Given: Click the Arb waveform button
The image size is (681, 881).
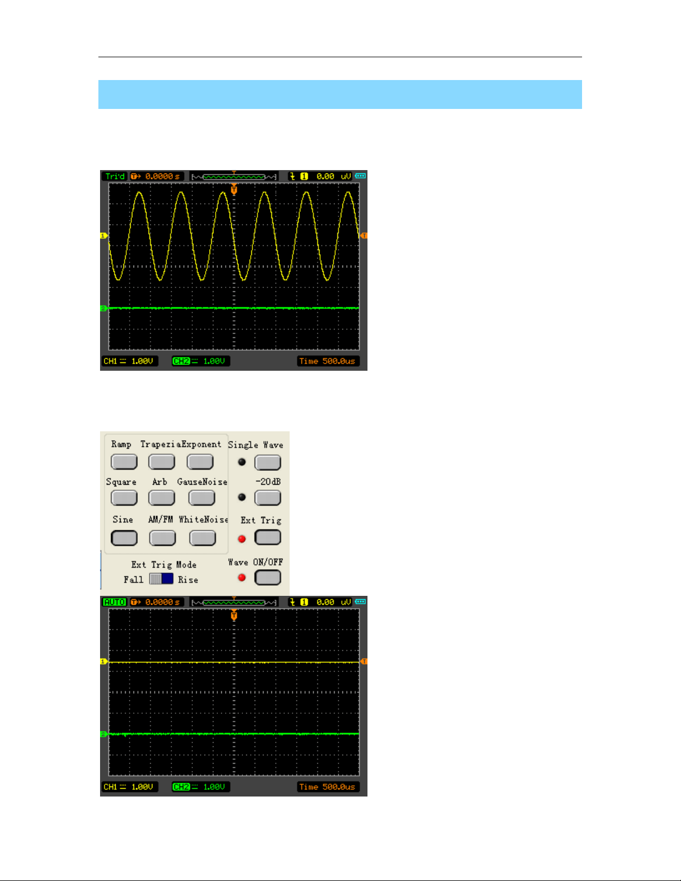Looking at the screenshot, I should (162, 497).
